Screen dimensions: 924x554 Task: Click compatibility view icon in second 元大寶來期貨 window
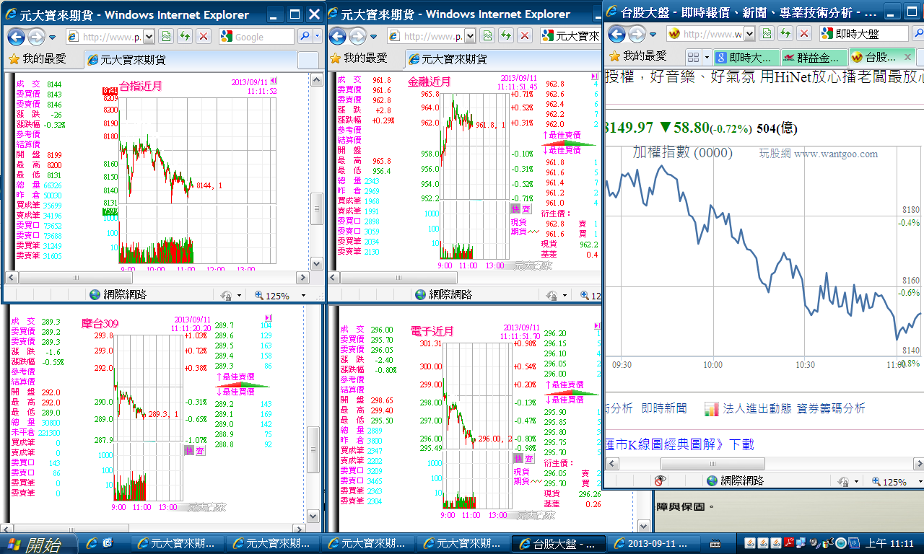click(x=487, y=36)
